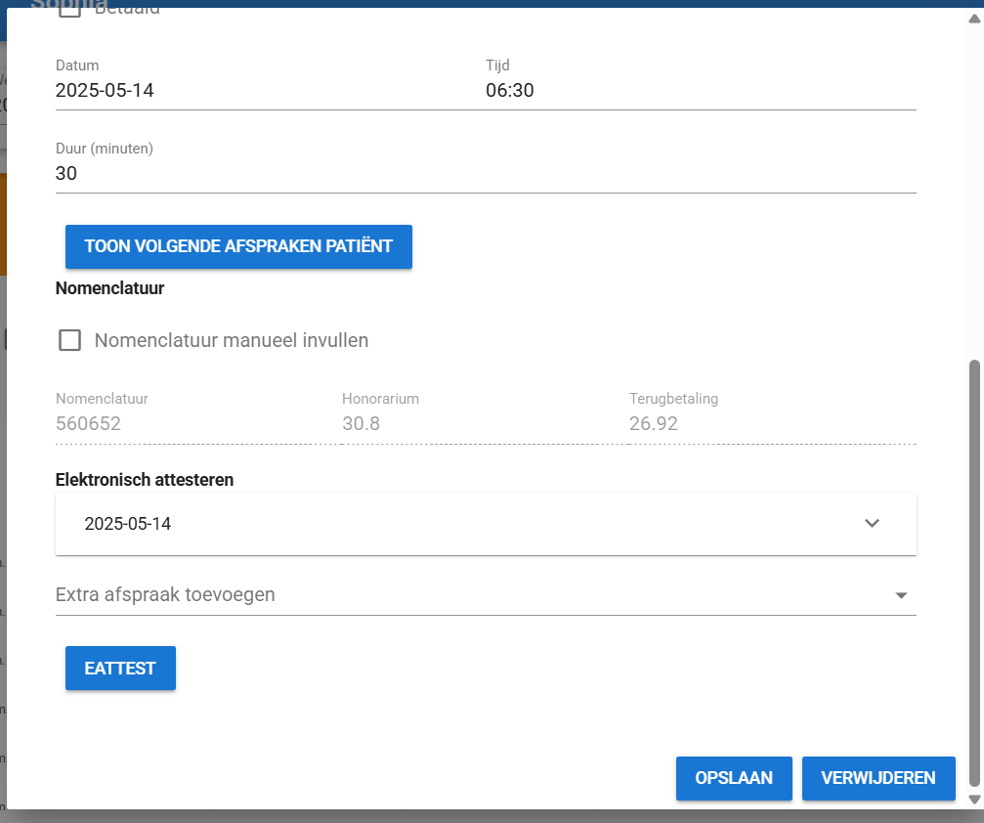Image resolution: width=984 pixels, height=823 pixels.
Task: Click the 'Nomenclatuur manueel invullen' label text
Action: tap(231, 340)
